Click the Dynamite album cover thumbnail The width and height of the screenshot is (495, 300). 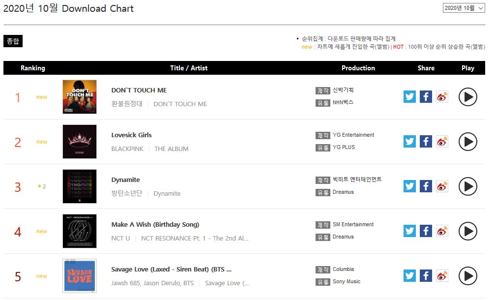click(80, 186)
